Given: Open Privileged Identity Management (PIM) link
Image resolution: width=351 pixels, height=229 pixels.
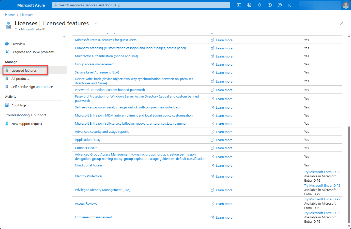Looking at the screenshot, I should pyautogui.click(x=102, y=190).
